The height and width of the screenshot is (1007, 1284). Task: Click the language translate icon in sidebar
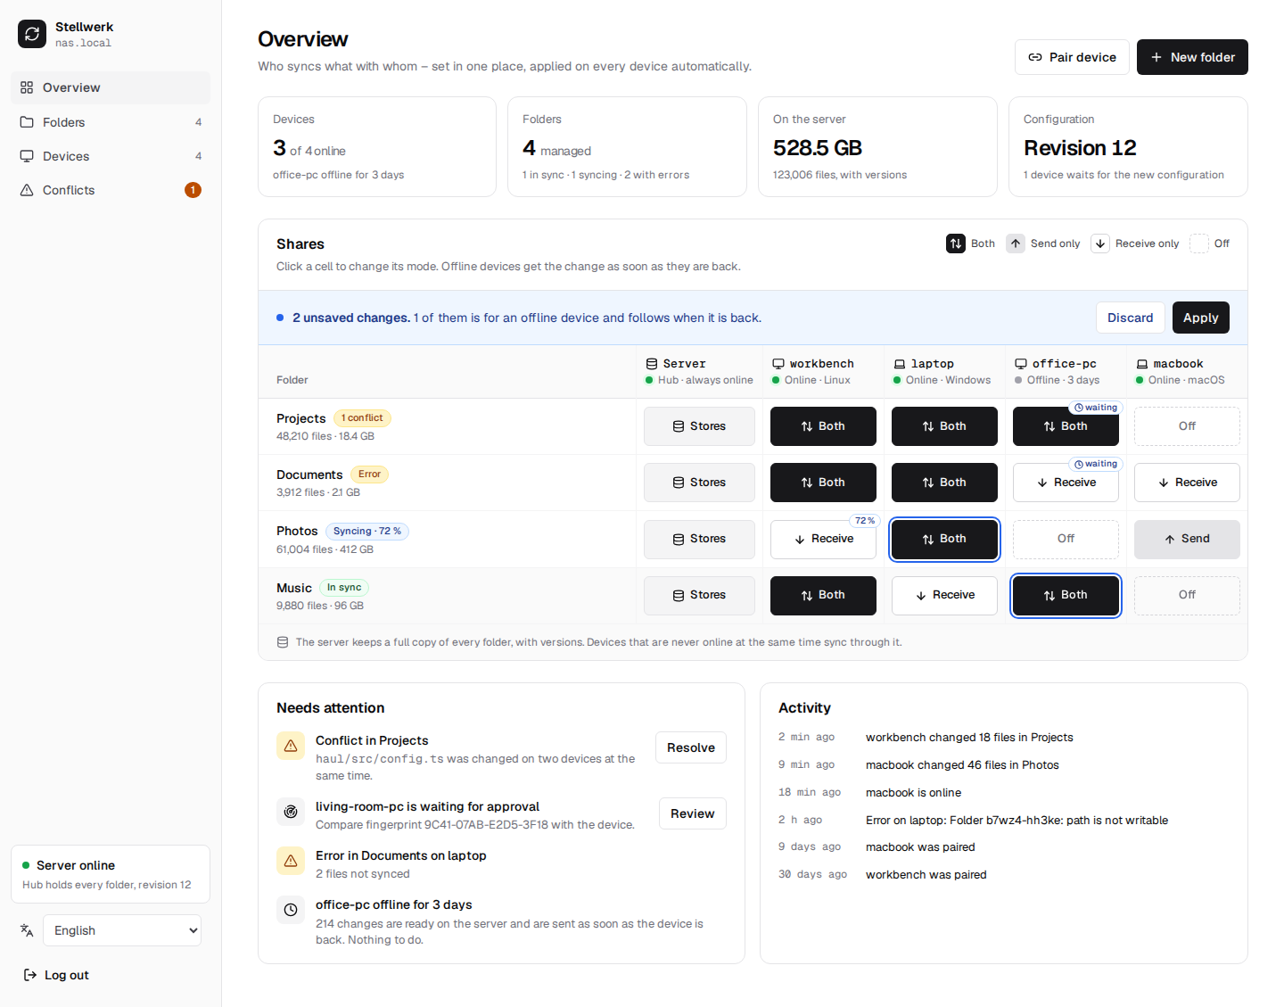pos(27,930)
